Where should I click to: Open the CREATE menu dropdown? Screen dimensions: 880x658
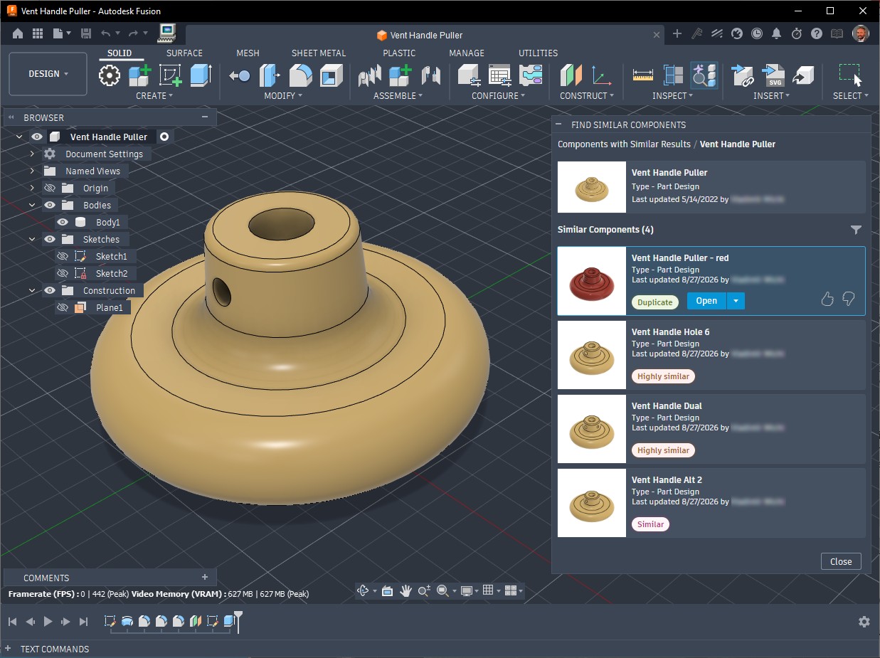pos(154,95)
